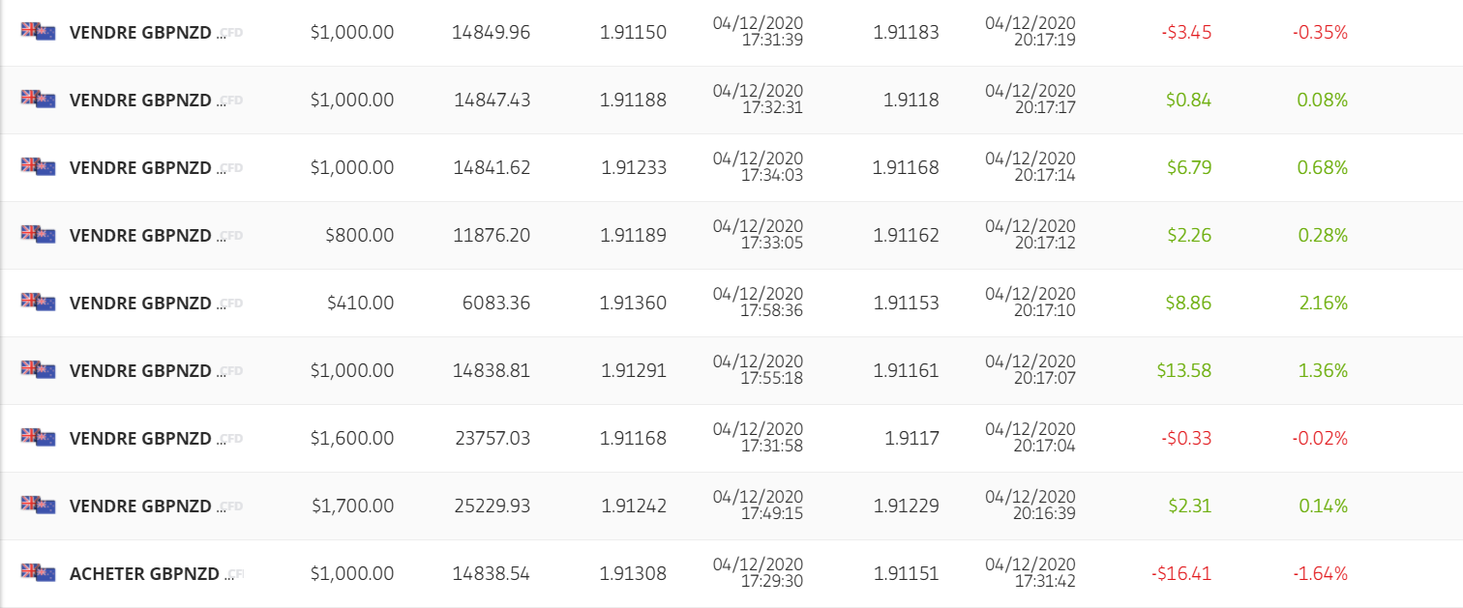Select the $13.58 profit value
Viewport: 1463px width, 608px height.
tap(1184, 370)
